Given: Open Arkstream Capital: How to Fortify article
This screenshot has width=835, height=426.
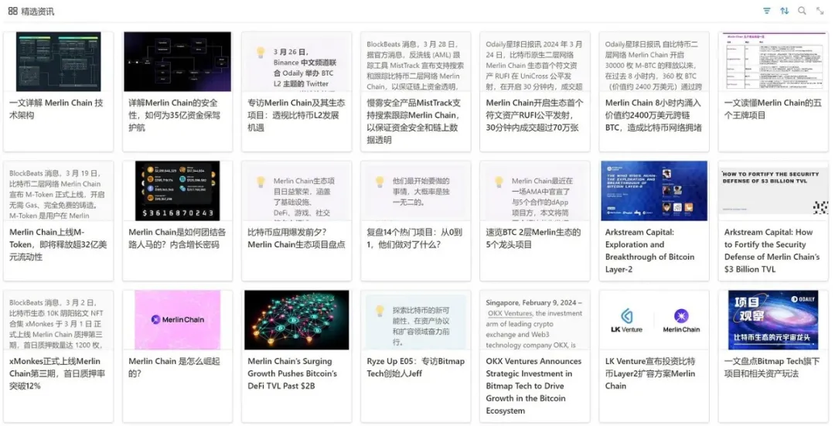Looking at the screenshot, I should 772,250.
